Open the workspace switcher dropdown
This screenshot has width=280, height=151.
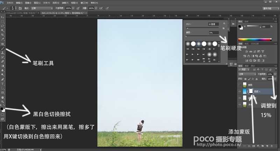(x=271, y=8)
